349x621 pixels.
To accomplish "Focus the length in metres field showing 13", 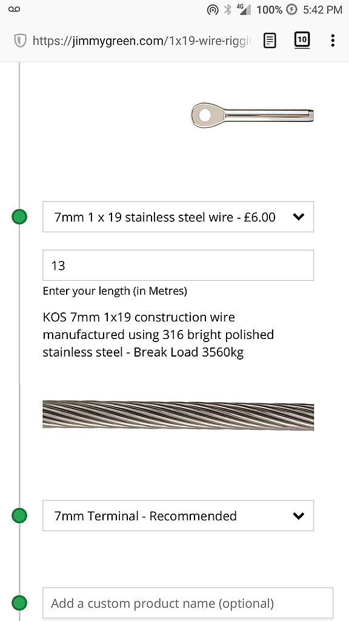I will [178, 265].
